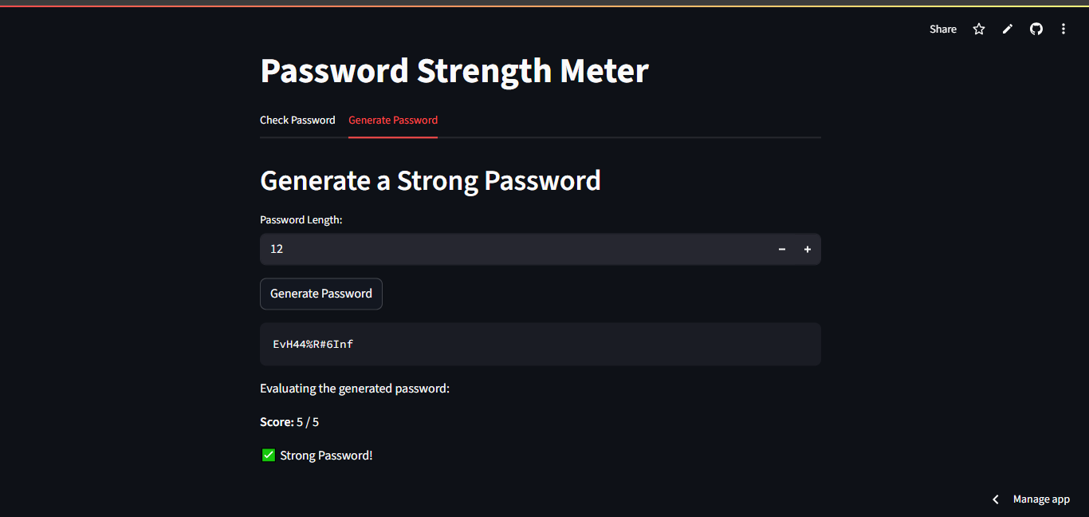Viewport: 1089px width, 517px height.
Task: Switch to the Check Password tab
Action: tap(297, 120)
